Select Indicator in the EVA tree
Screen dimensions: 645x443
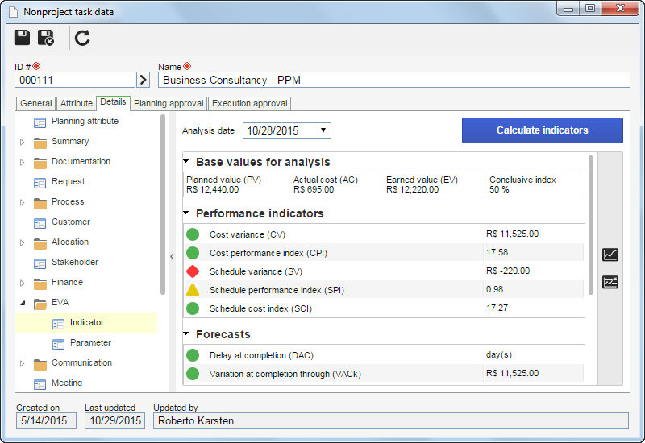click(x=87, y=323)
